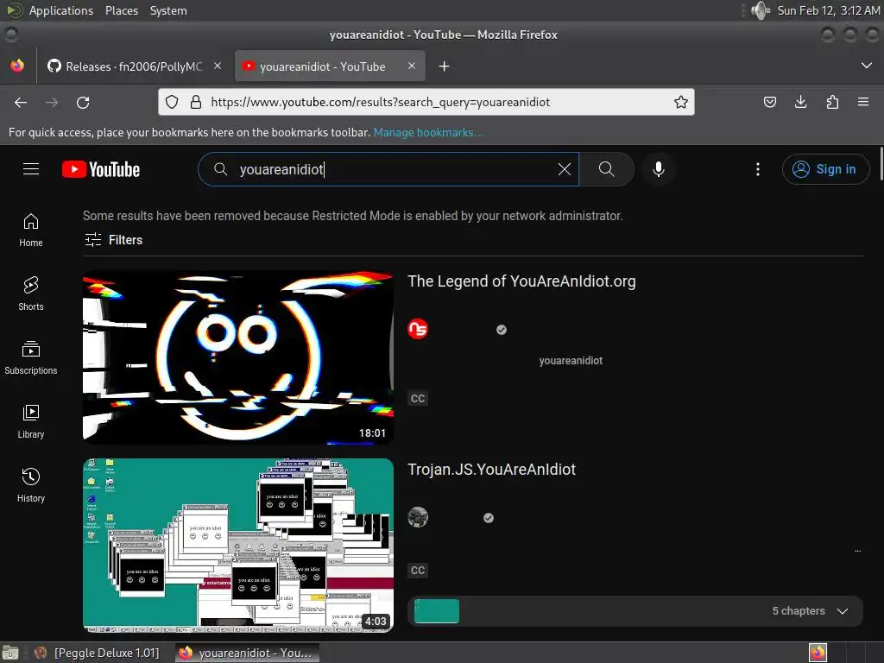Click the page vertical scrollbar

(x=880, y=163)
